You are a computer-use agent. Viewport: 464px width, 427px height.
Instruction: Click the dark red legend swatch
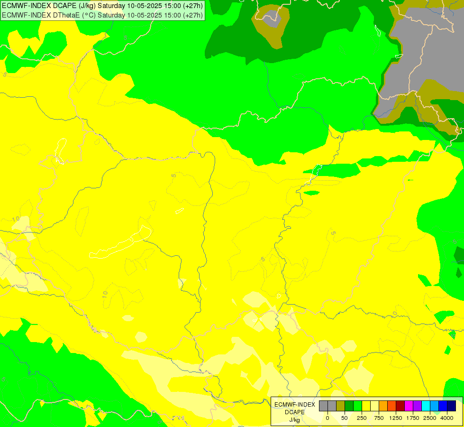point(400,406)
